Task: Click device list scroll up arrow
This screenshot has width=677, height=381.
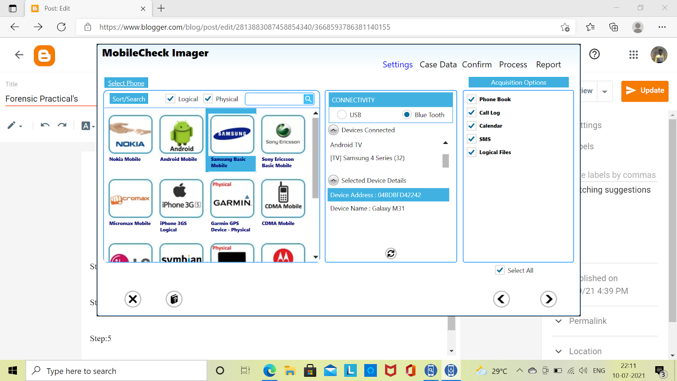Action: coord(446,143)
